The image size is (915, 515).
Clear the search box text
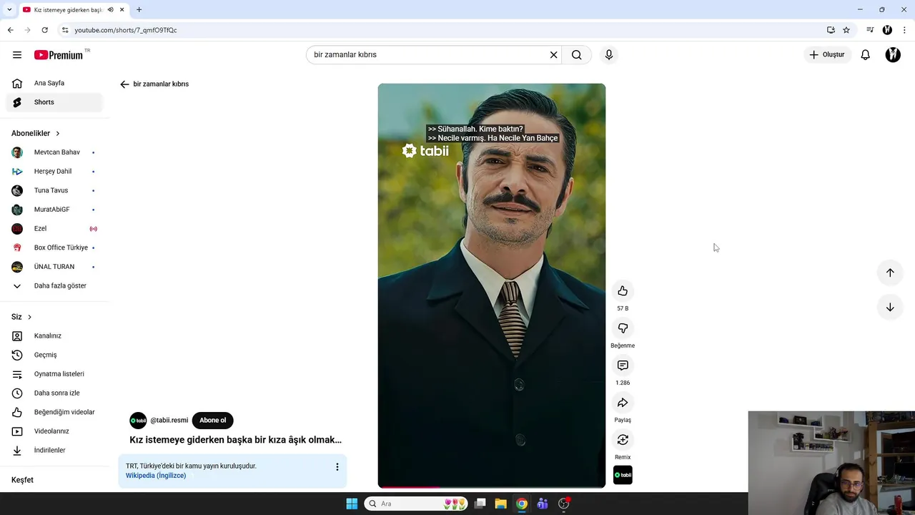553,55
